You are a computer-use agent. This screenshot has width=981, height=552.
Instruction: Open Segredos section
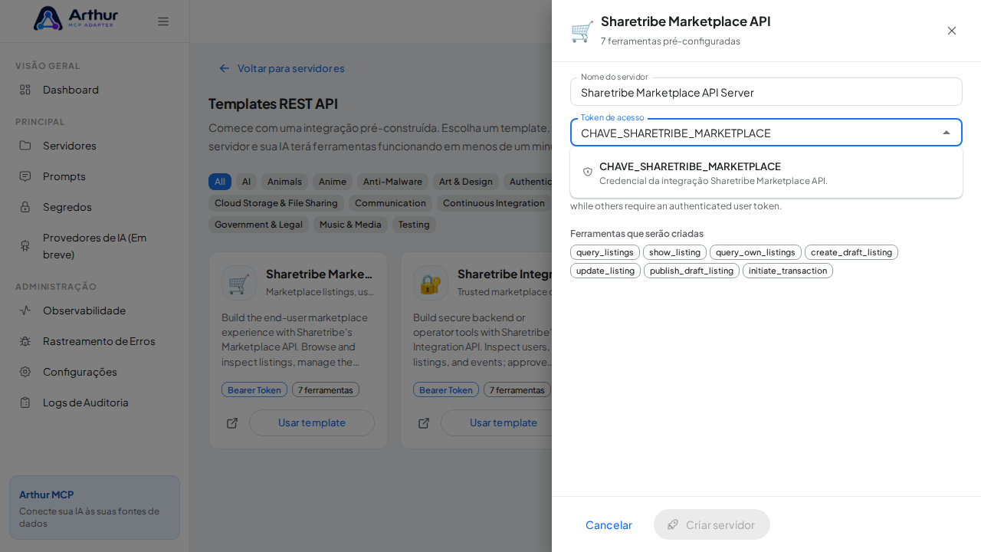coord(95,207)
